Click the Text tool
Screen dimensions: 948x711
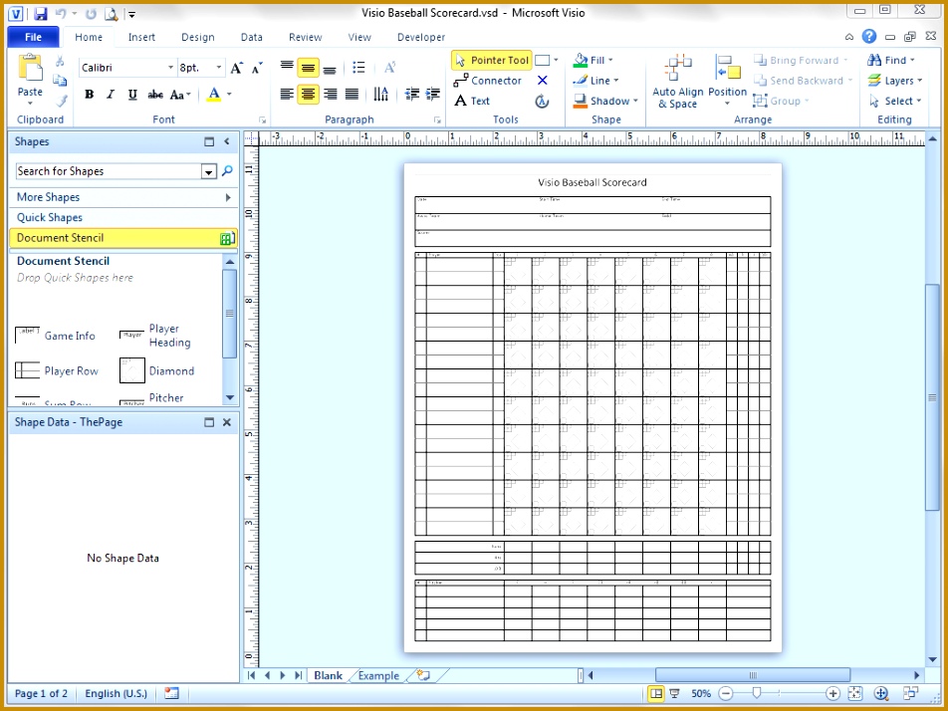[472, 101]
